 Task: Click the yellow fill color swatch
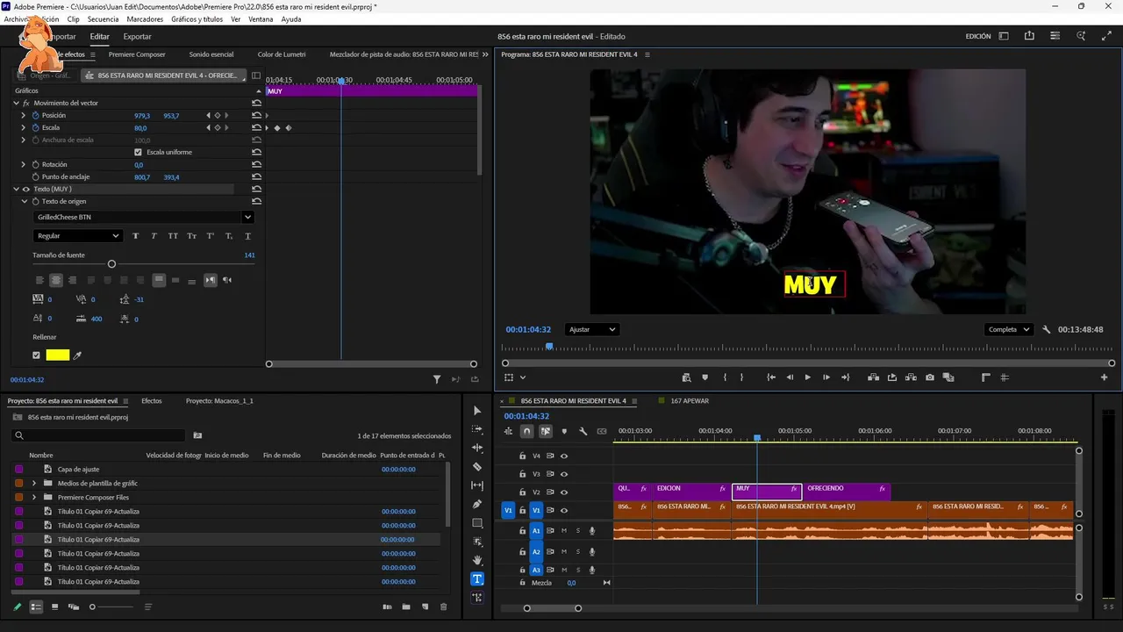click(x=58, y=355)
